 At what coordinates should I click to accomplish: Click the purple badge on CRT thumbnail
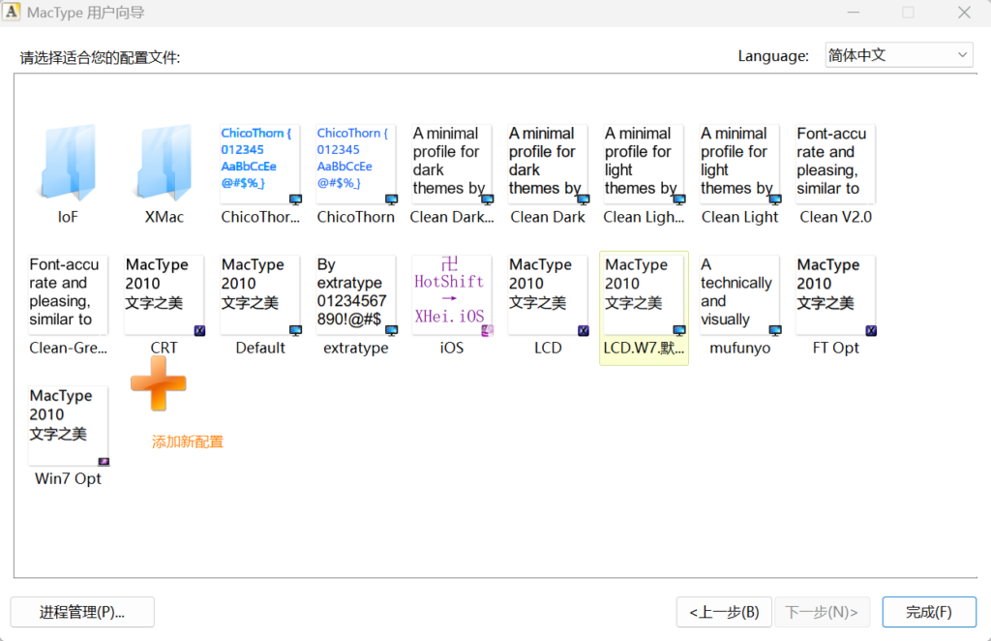tap(199, 330)
